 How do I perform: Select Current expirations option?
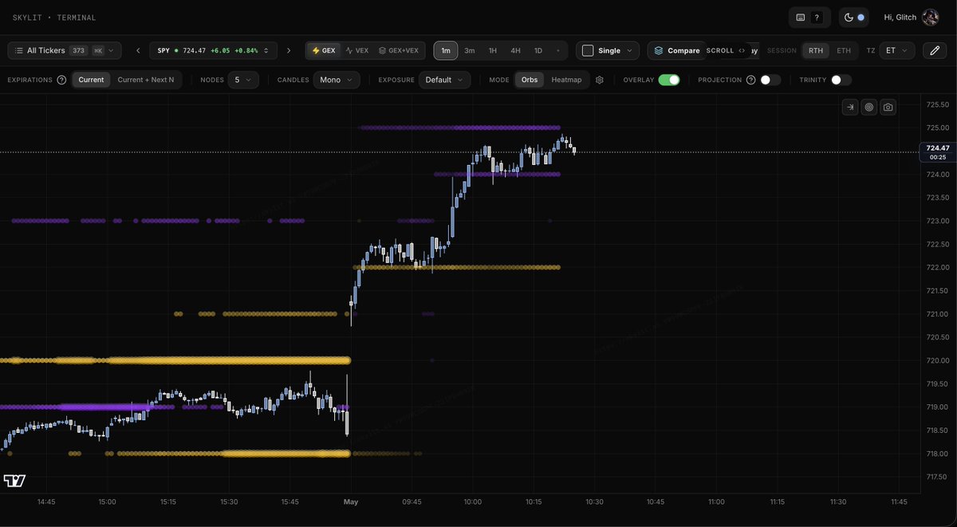[x=91, y=80]
